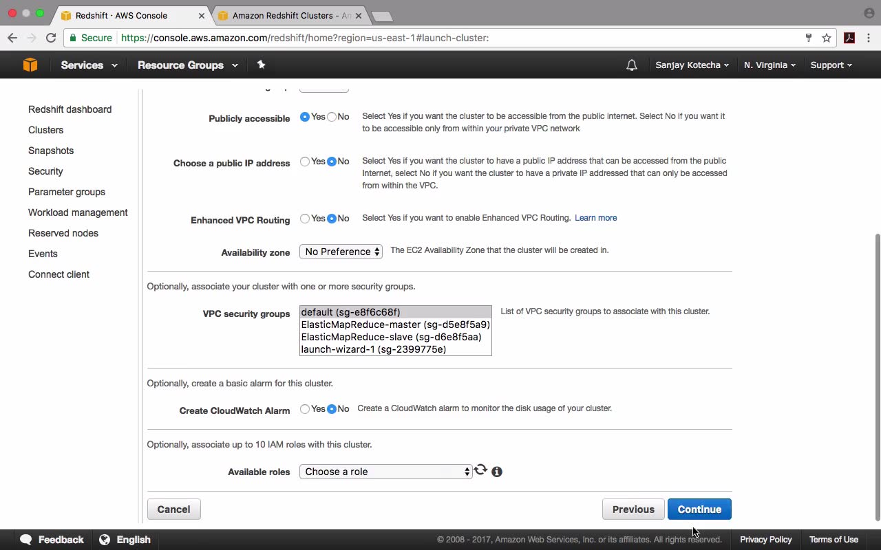The width and height of the screenshot is (881, 550).
Task: Reload the page
Action: [51, 38]
